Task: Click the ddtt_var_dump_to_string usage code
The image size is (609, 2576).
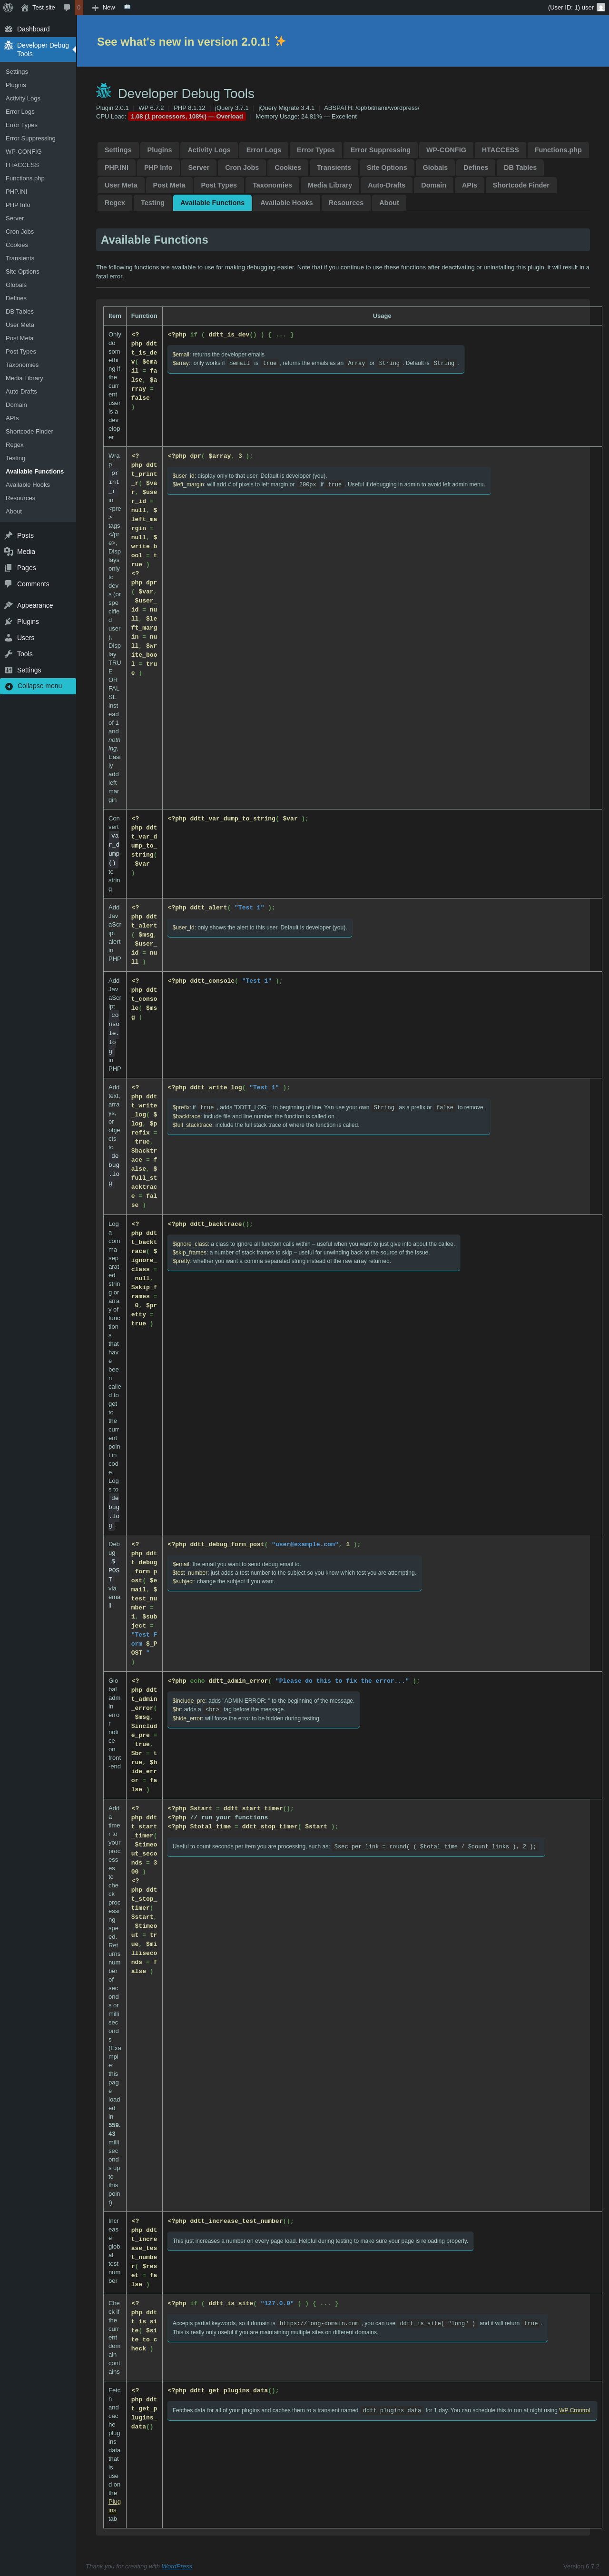Action: tap(237, 818)
